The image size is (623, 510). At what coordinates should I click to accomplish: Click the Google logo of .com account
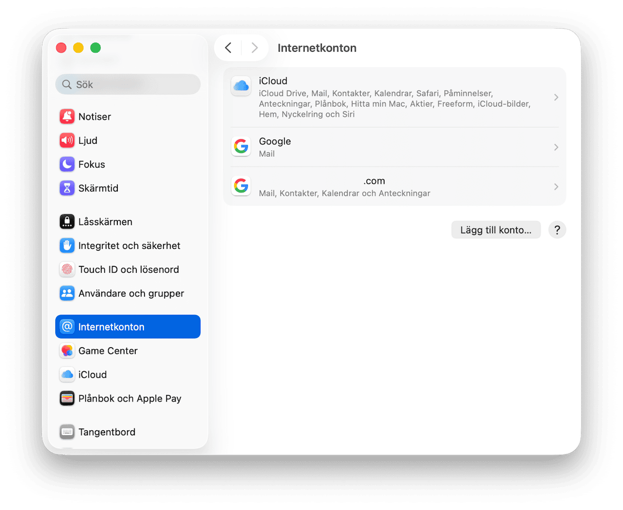pos(241,186)
